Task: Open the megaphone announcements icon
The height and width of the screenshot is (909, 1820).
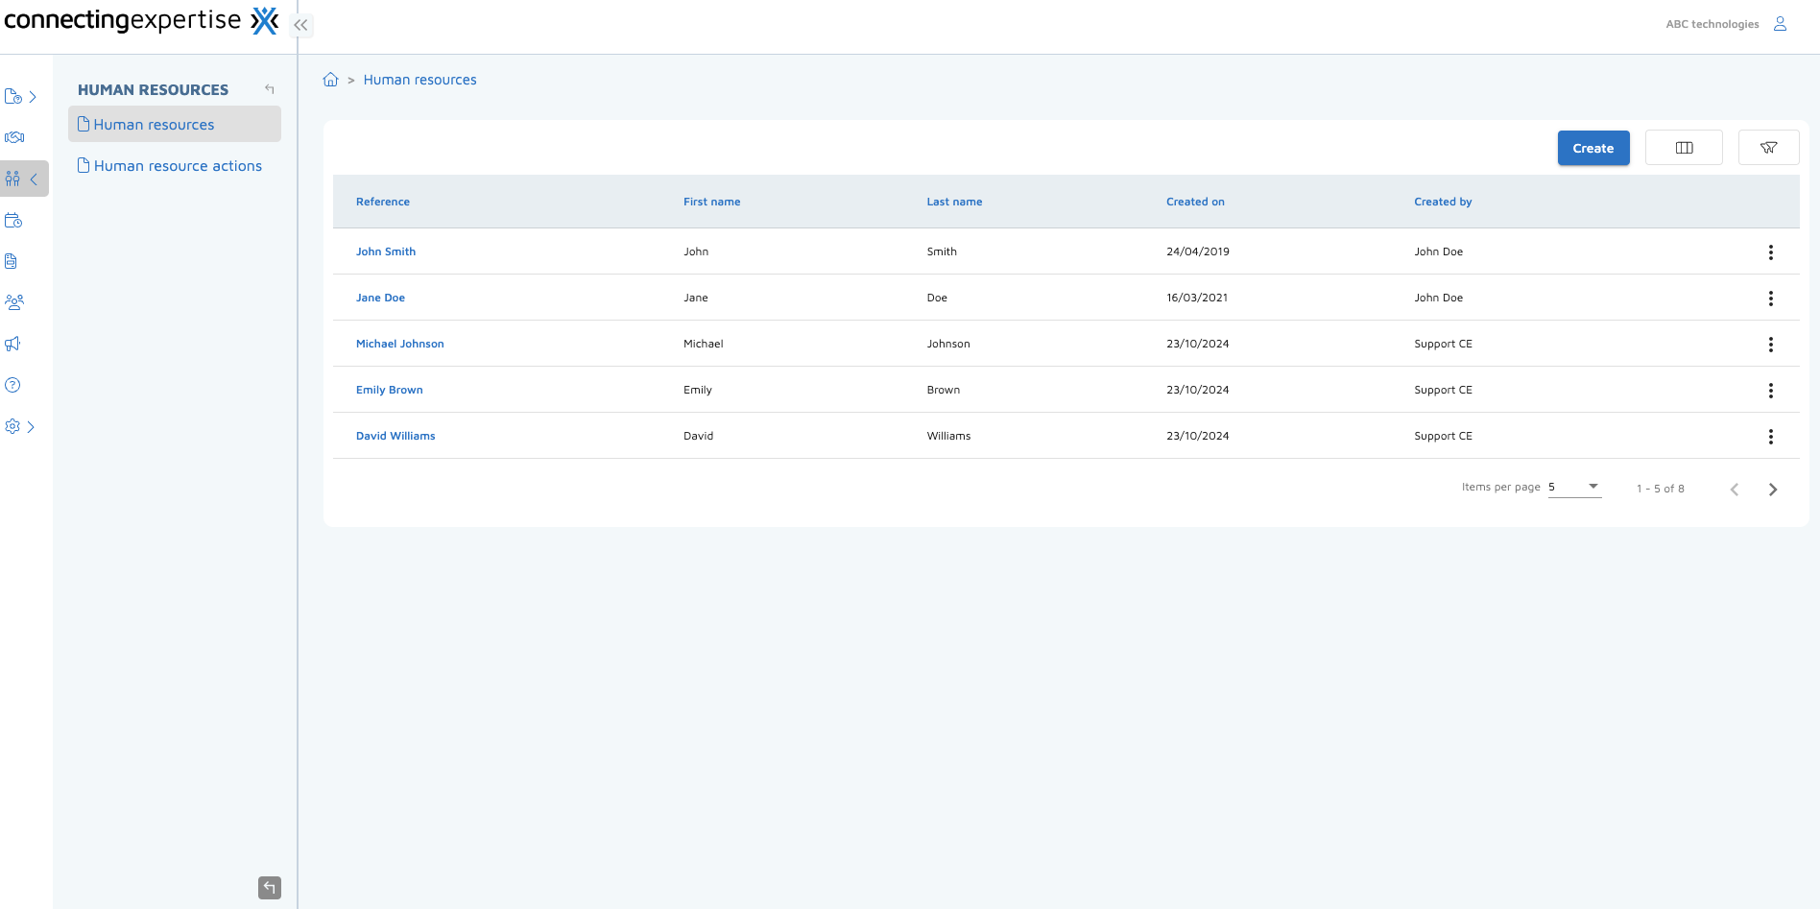Action: point(13,344)
